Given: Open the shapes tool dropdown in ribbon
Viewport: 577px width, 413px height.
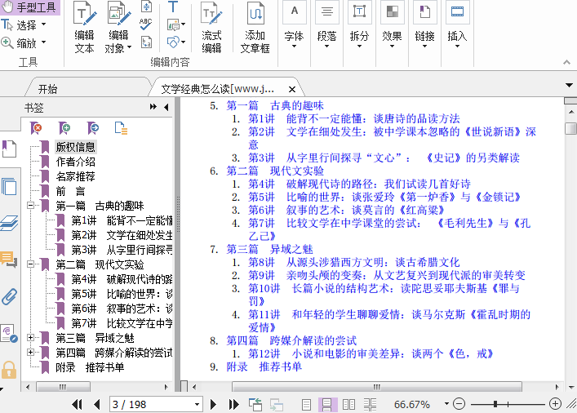Looking at the screenshot, I should coord(183,42).
